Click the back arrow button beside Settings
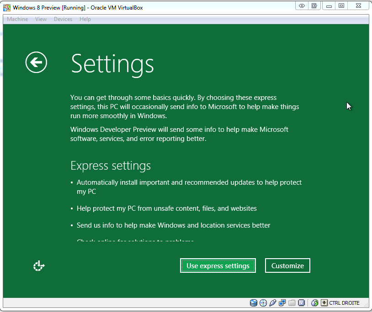This screenshot has height=312, width=372. coord(36,62)
